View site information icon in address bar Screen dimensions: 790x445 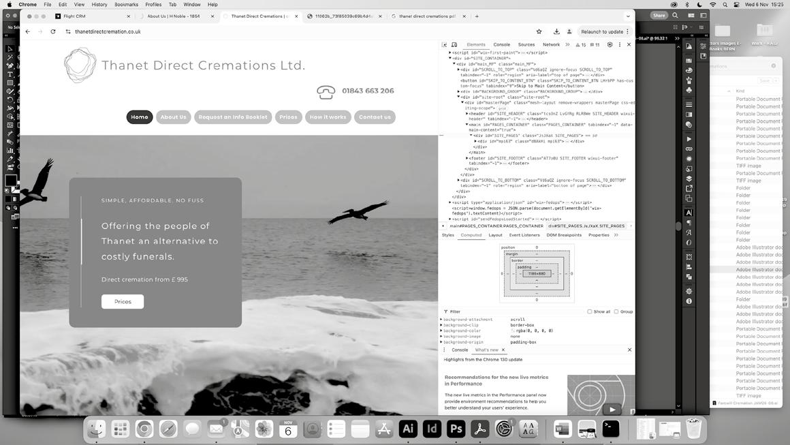pos(68,31)
